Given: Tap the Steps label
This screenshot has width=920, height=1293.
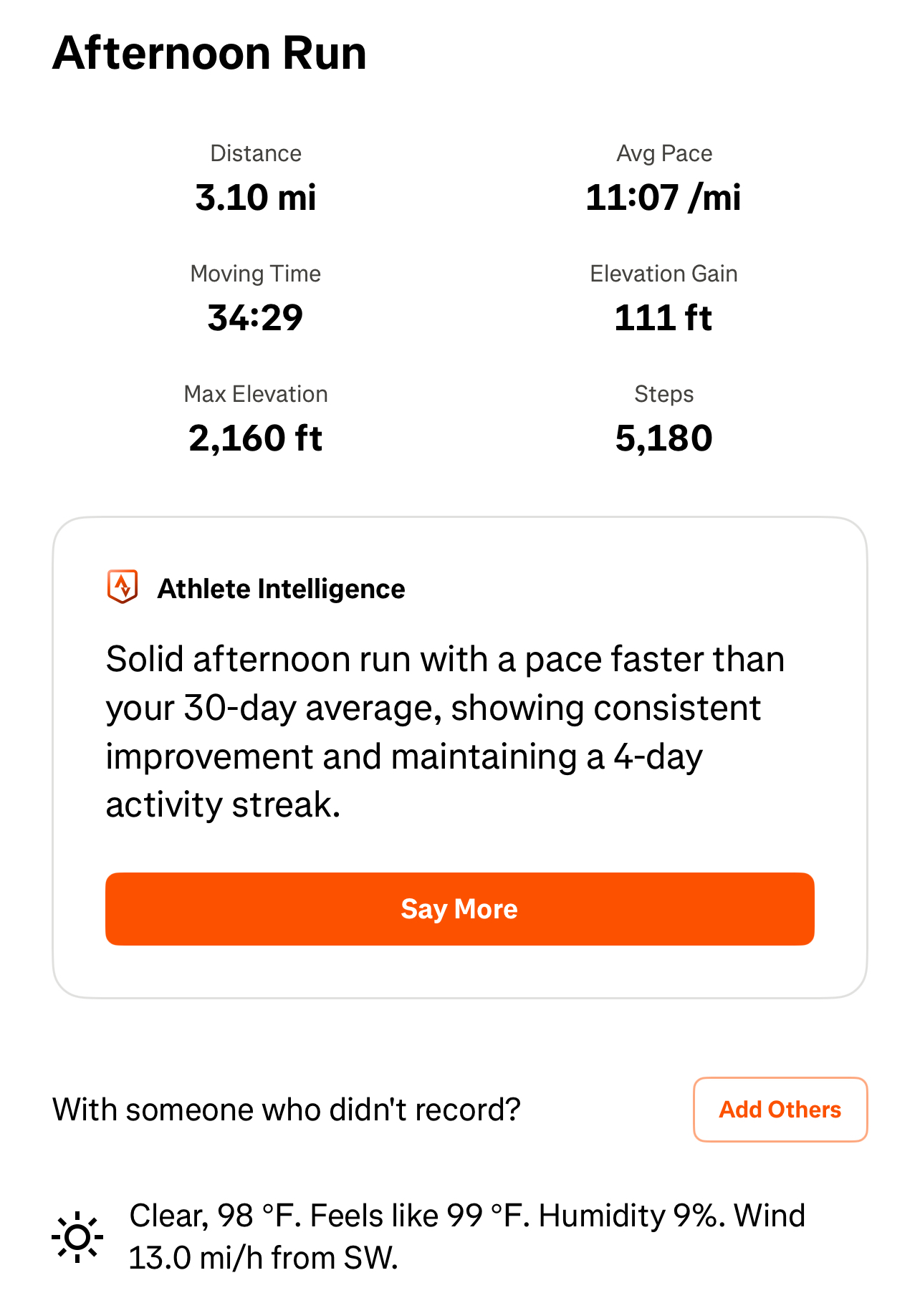Looking at the screenshot, I should [x=664, y=394].
